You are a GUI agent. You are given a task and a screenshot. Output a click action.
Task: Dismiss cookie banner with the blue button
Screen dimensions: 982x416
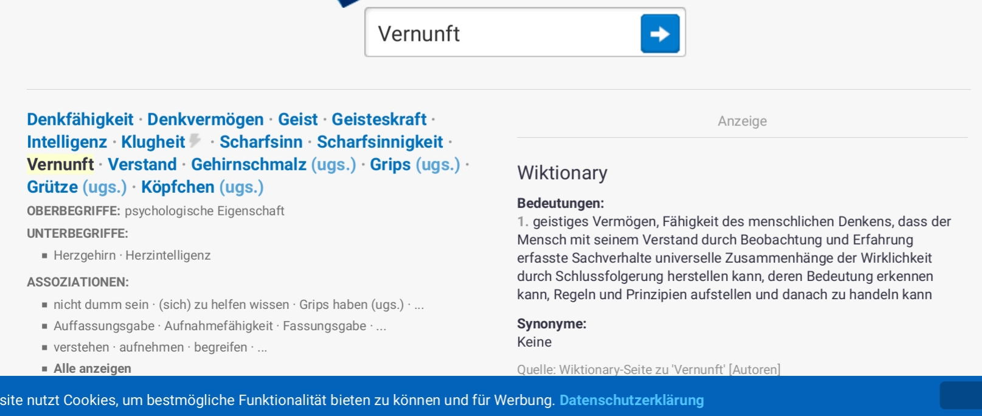click(x=960, y=395)
